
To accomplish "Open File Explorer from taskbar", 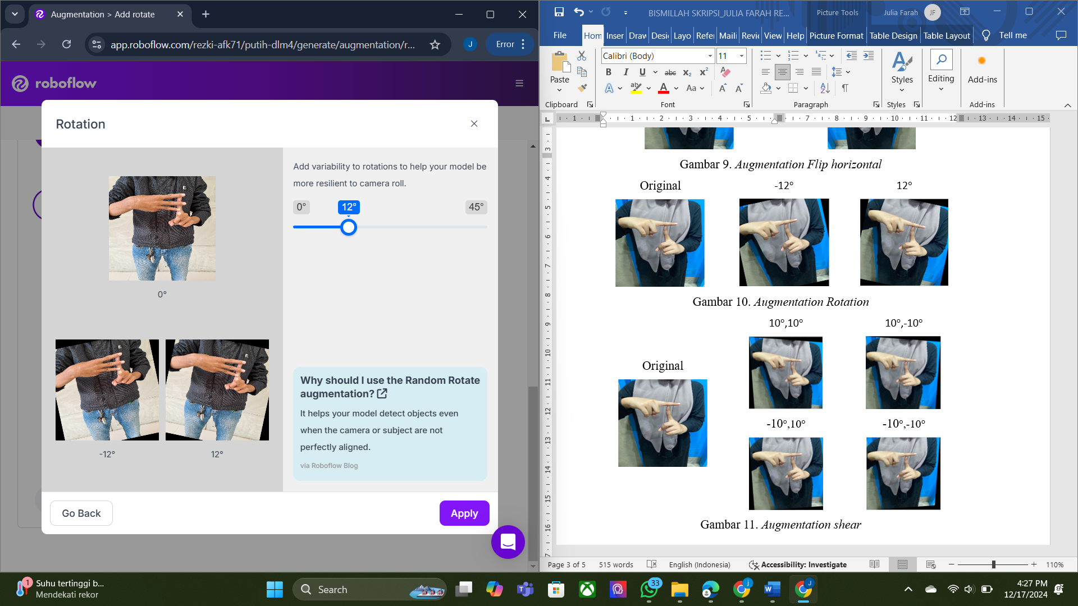I will 679,589.
